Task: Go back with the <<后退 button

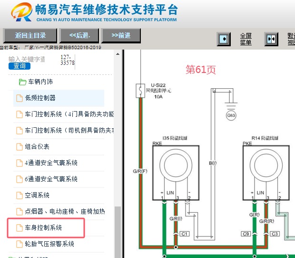Action: (79, 35)
